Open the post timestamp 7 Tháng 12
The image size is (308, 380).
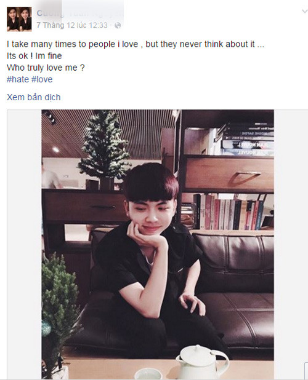point(72,25)
